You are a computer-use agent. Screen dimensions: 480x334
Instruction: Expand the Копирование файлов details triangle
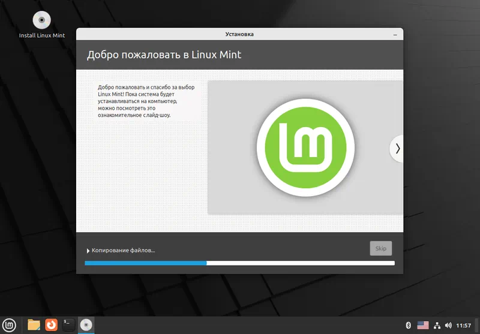[88, 251]
